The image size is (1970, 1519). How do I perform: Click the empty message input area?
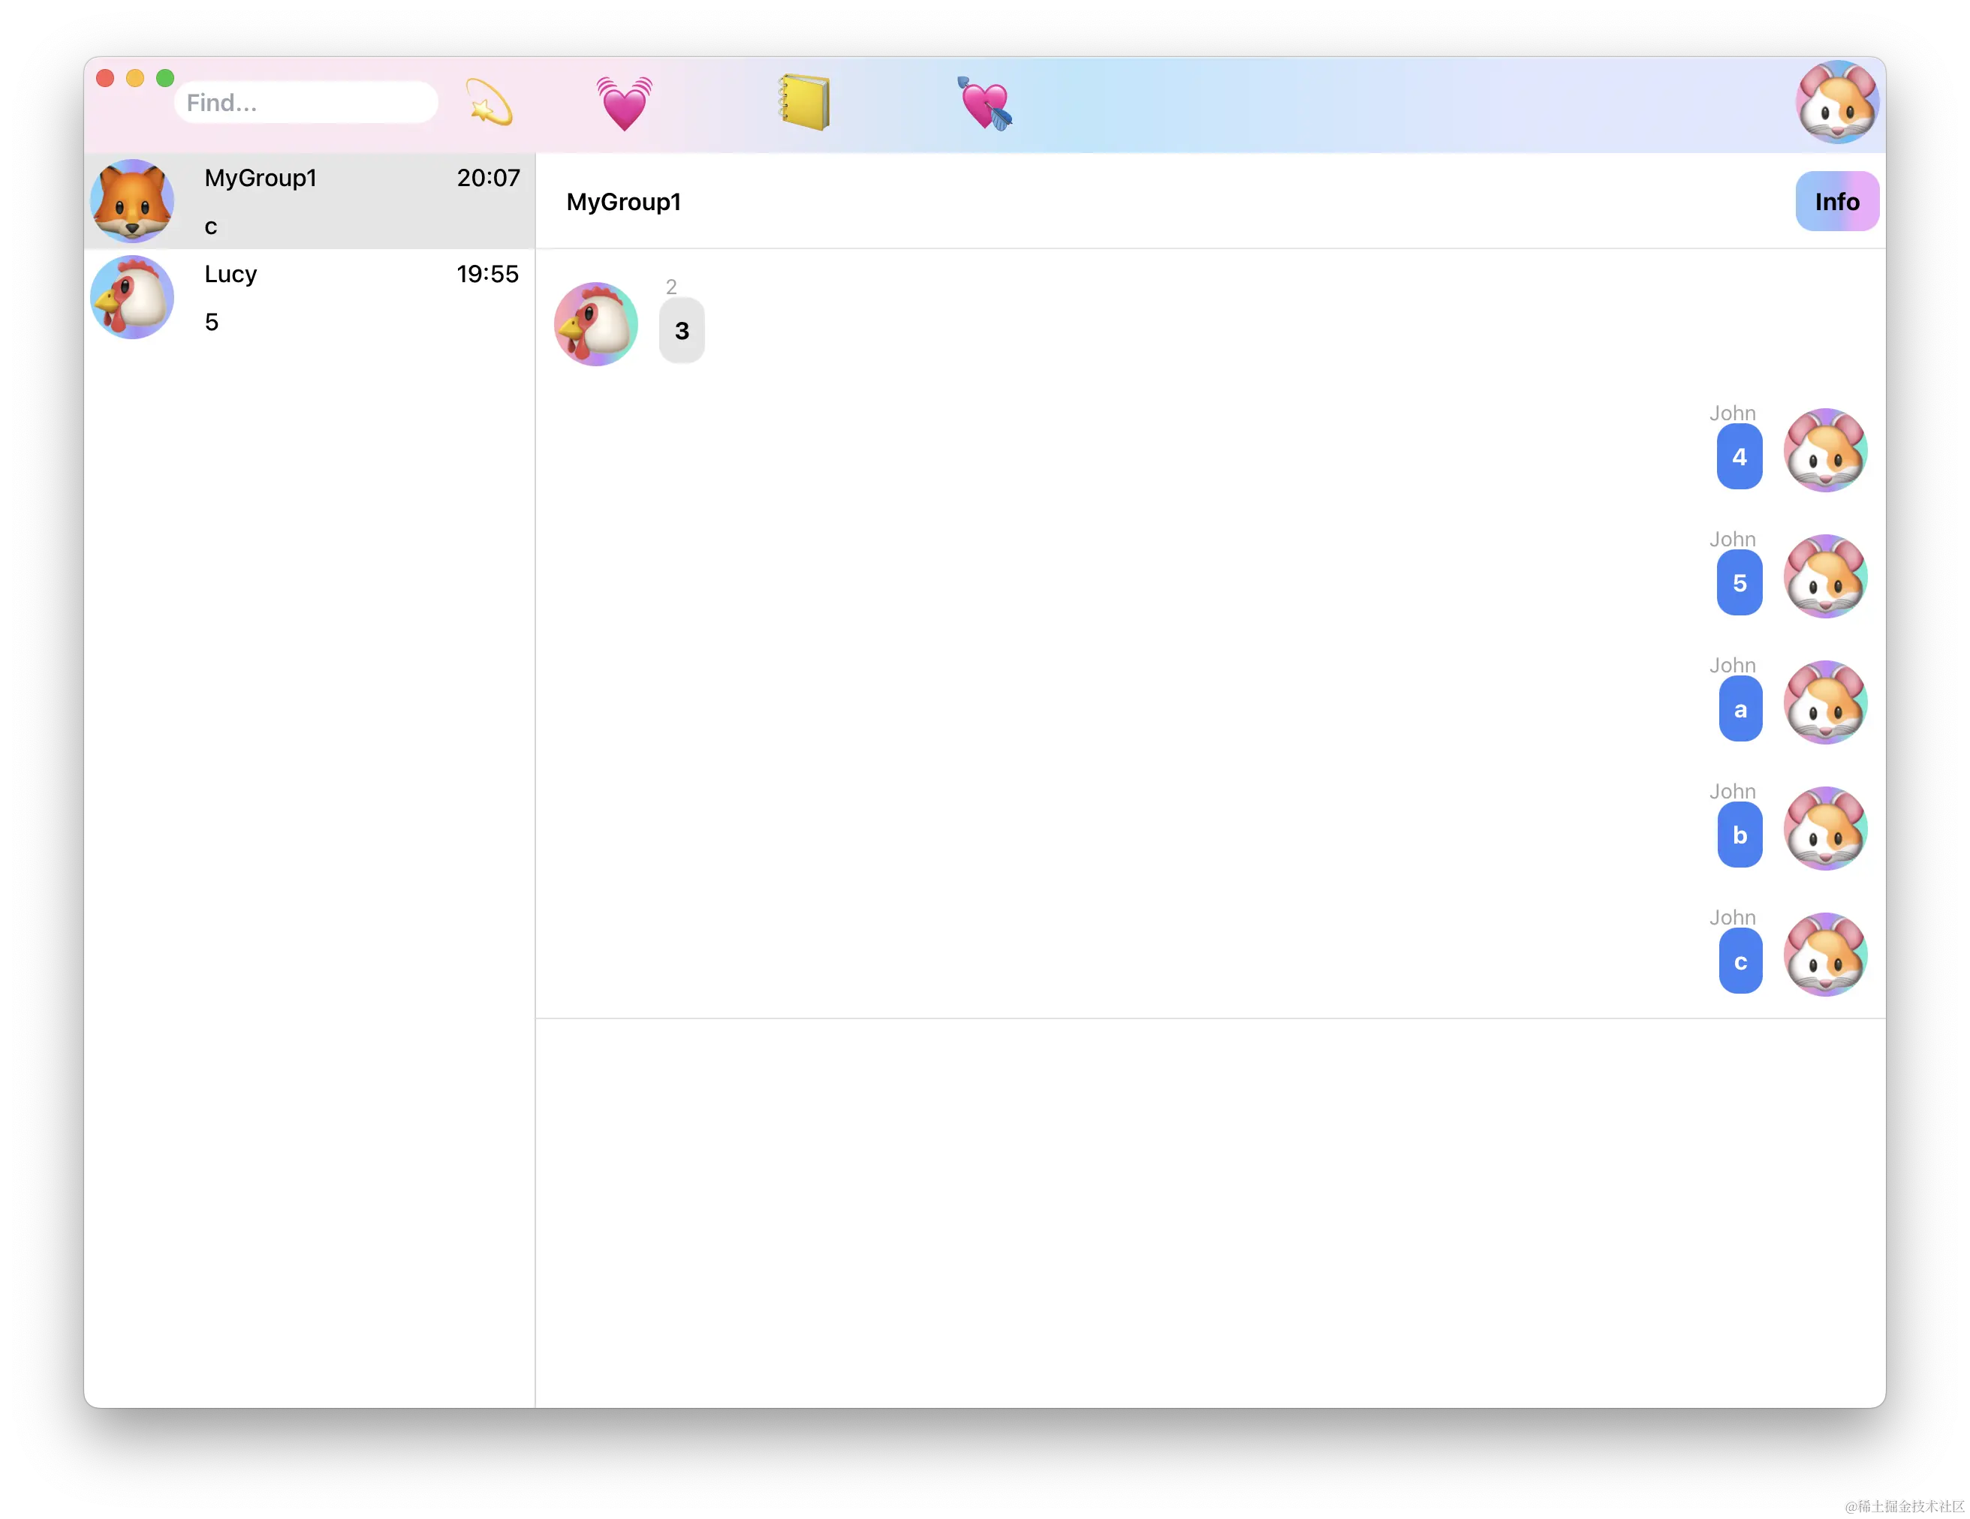click(1209, 1208)
